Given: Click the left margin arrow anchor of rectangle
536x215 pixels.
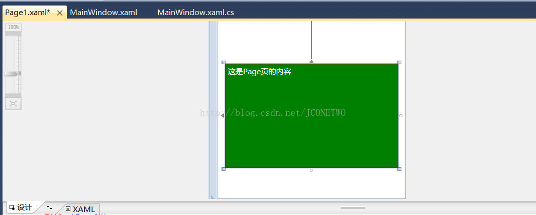Looking at the screenshot, I should point(222,116).
